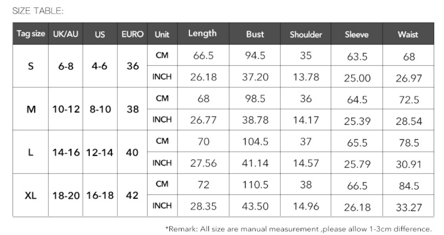Click the 94.5 bust measurement
Image resolution: width=444 pixels, height=235 pixels.
(255, 56)
